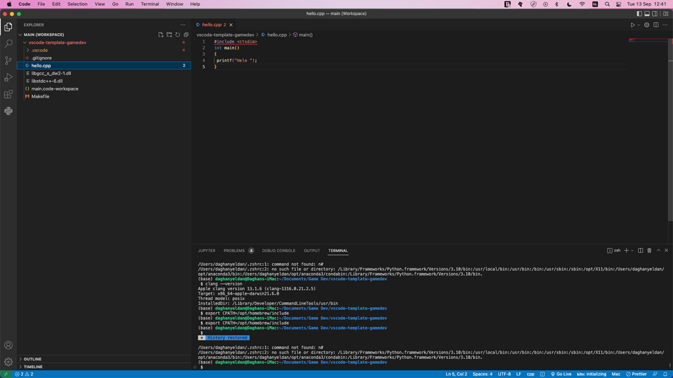Click main() breadcrumb in editor

[x=306, y=35]
